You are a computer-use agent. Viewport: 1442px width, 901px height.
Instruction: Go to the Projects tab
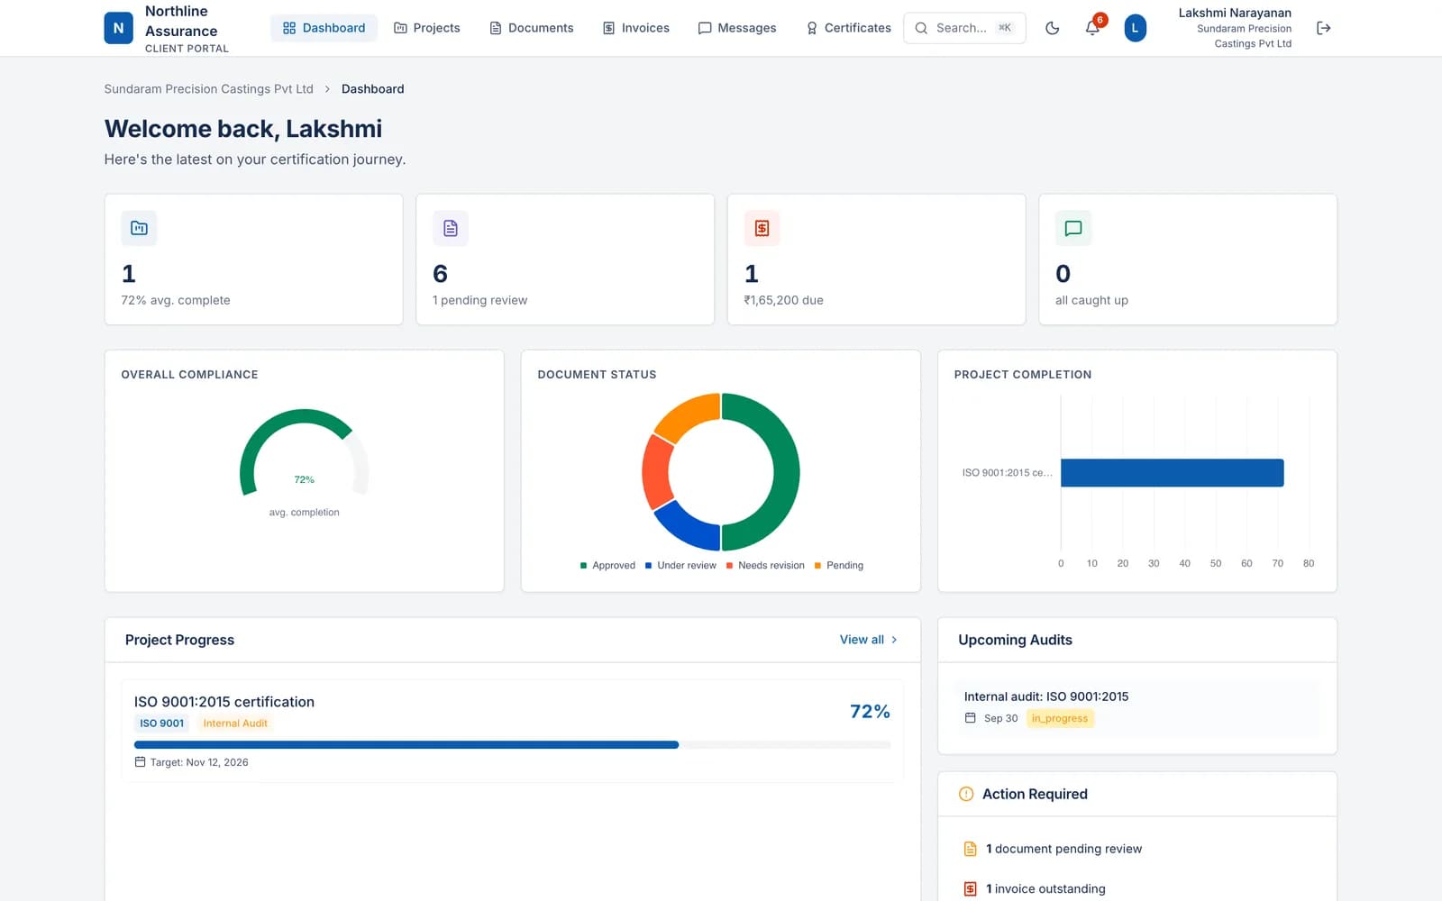[427, 28]
